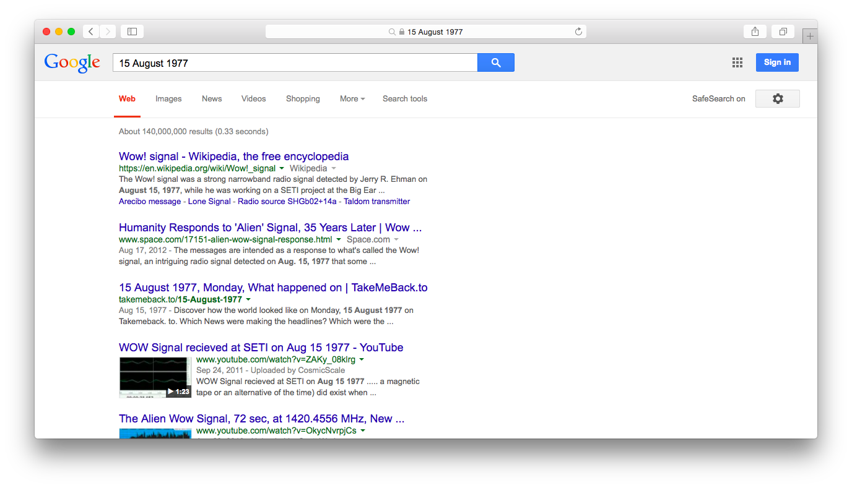This screenshot has height=488, width=852.
Task: Click Uploaded by CosmicScale text
Action: 298,370
